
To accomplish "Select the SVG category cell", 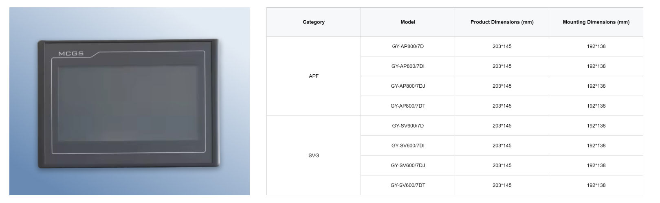I will click(314, 155).
